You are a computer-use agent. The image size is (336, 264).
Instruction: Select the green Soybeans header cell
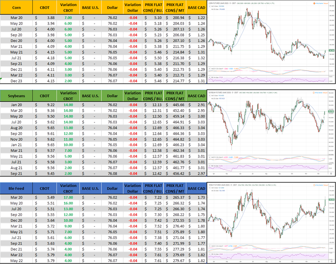click(x=16, y=96)
